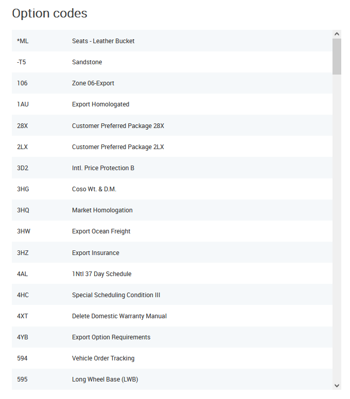Click the '4HC' option code
The height and width of the screenshot is (399, 350).
click(x=23, y=295)
